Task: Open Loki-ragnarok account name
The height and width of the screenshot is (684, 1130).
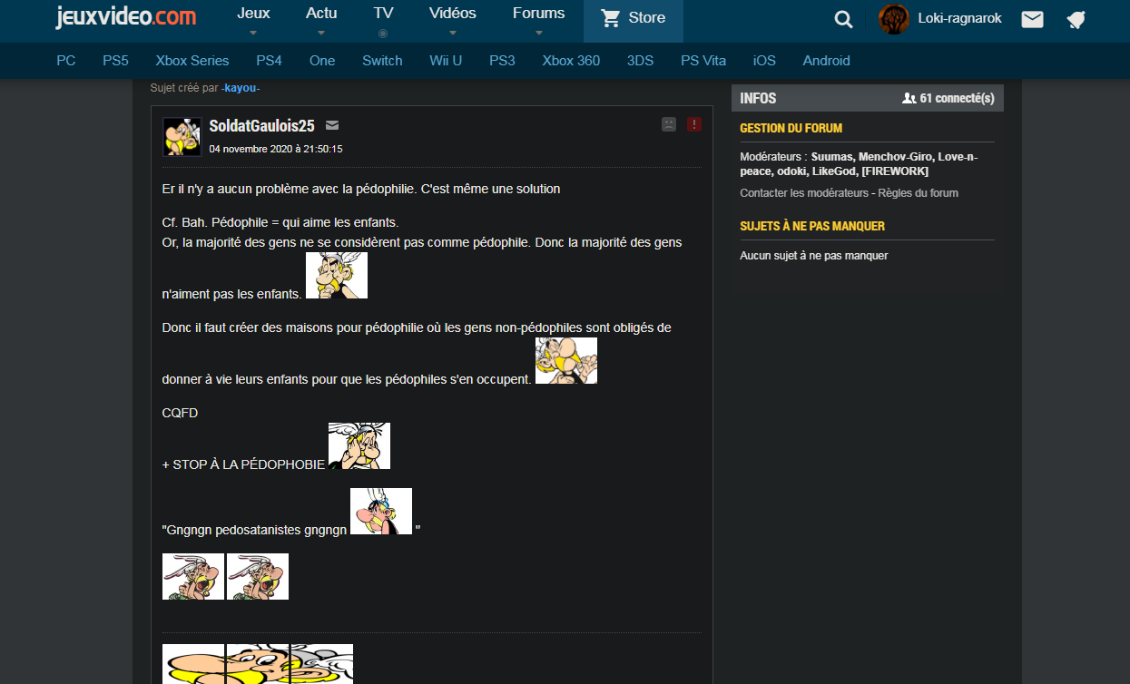Action: [960, 17]
